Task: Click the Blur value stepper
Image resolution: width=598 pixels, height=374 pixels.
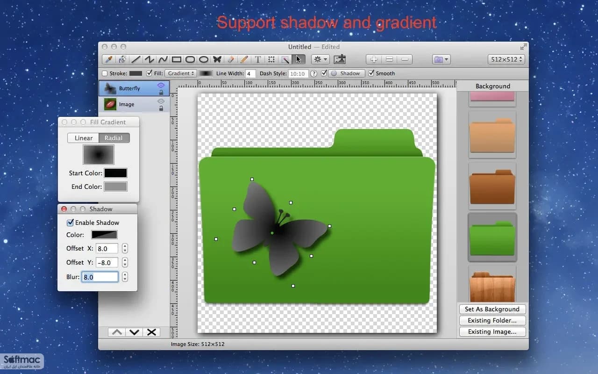Action: point(125,277)
